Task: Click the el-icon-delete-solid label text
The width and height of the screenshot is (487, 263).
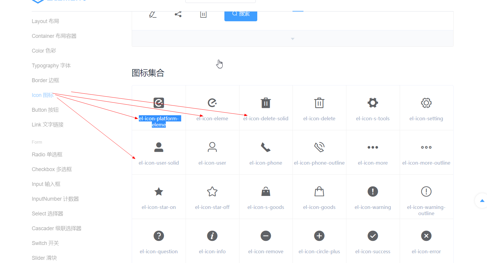Action: [266, 118]
